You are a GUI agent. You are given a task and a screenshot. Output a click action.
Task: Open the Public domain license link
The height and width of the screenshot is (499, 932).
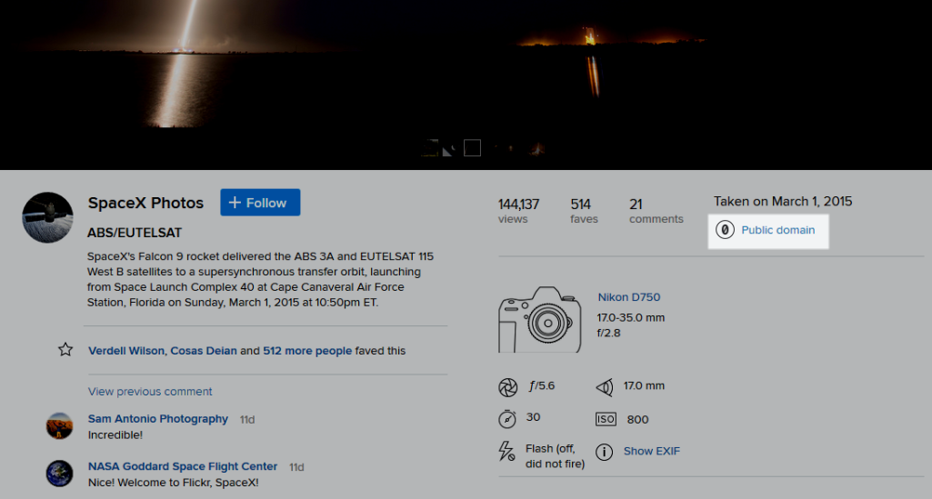[x=777, y=230]
